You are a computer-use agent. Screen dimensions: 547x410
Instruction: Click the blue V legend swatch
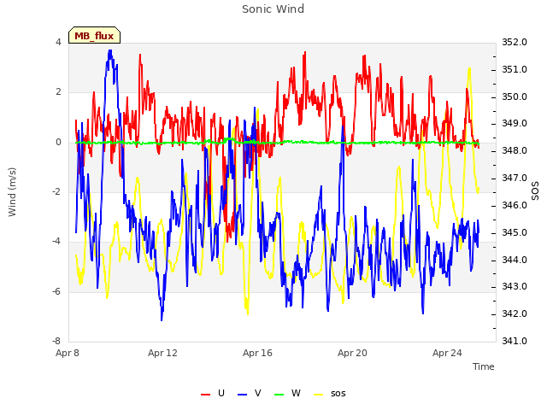coord(242,394)
